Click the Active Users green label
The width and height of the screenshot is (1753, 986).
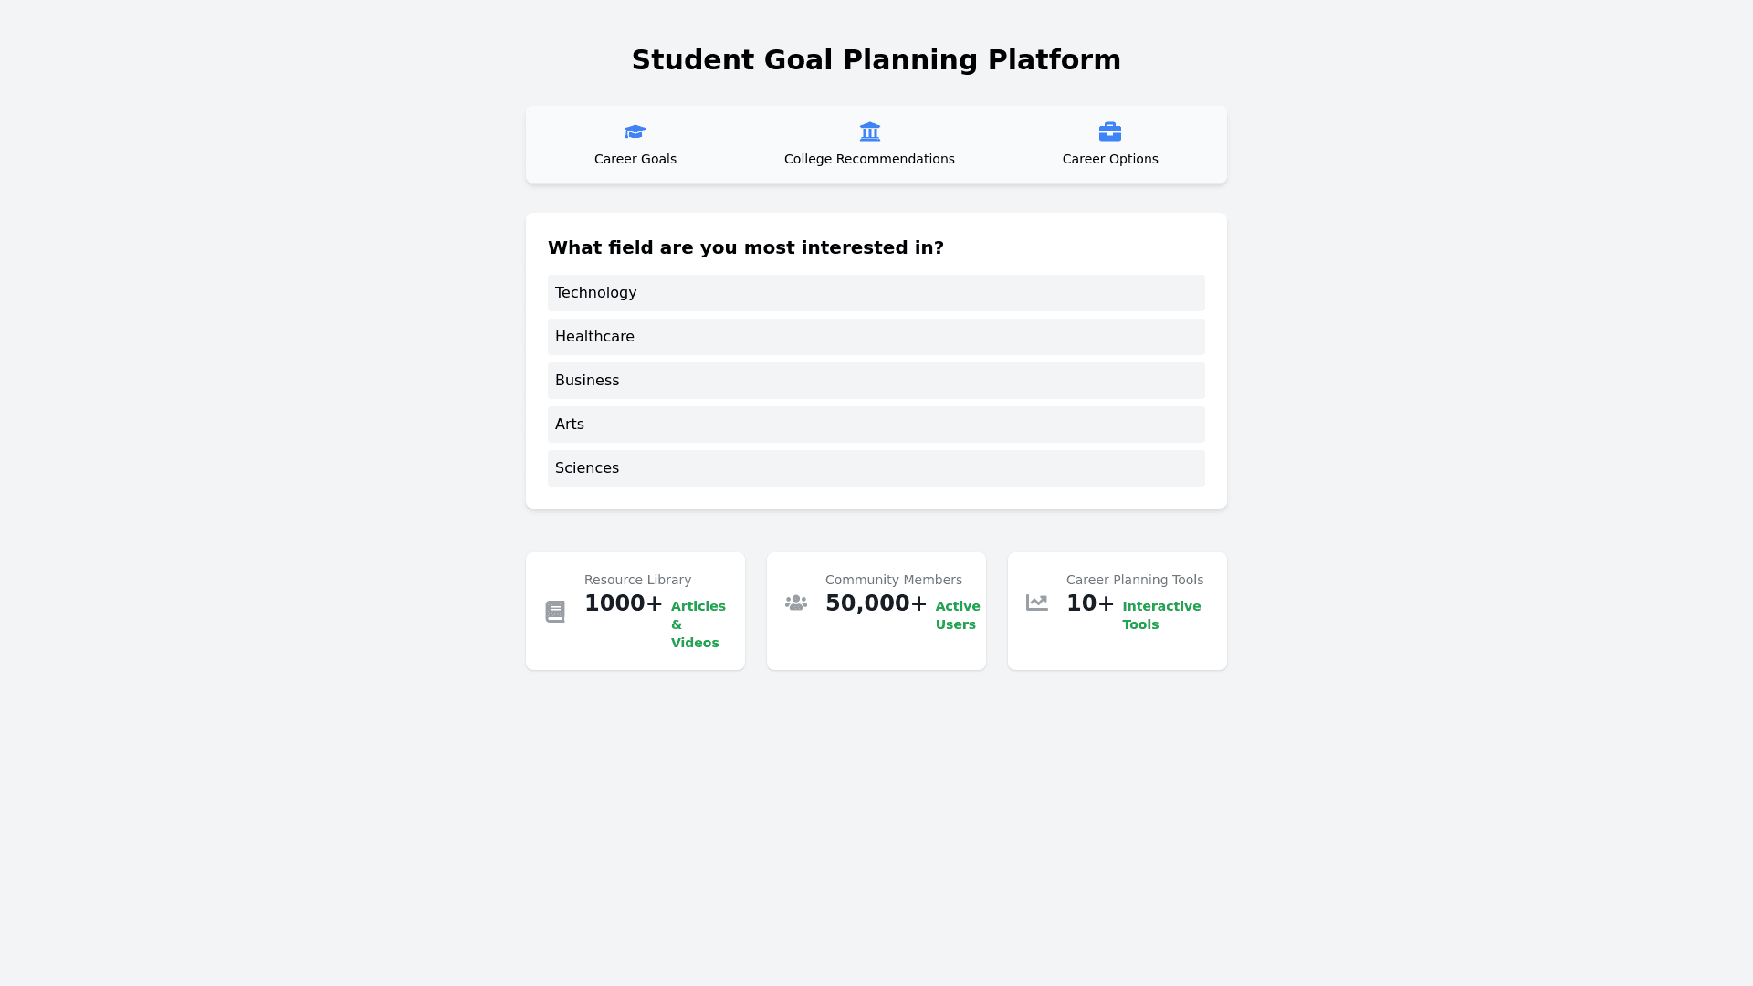click(957, 615)
